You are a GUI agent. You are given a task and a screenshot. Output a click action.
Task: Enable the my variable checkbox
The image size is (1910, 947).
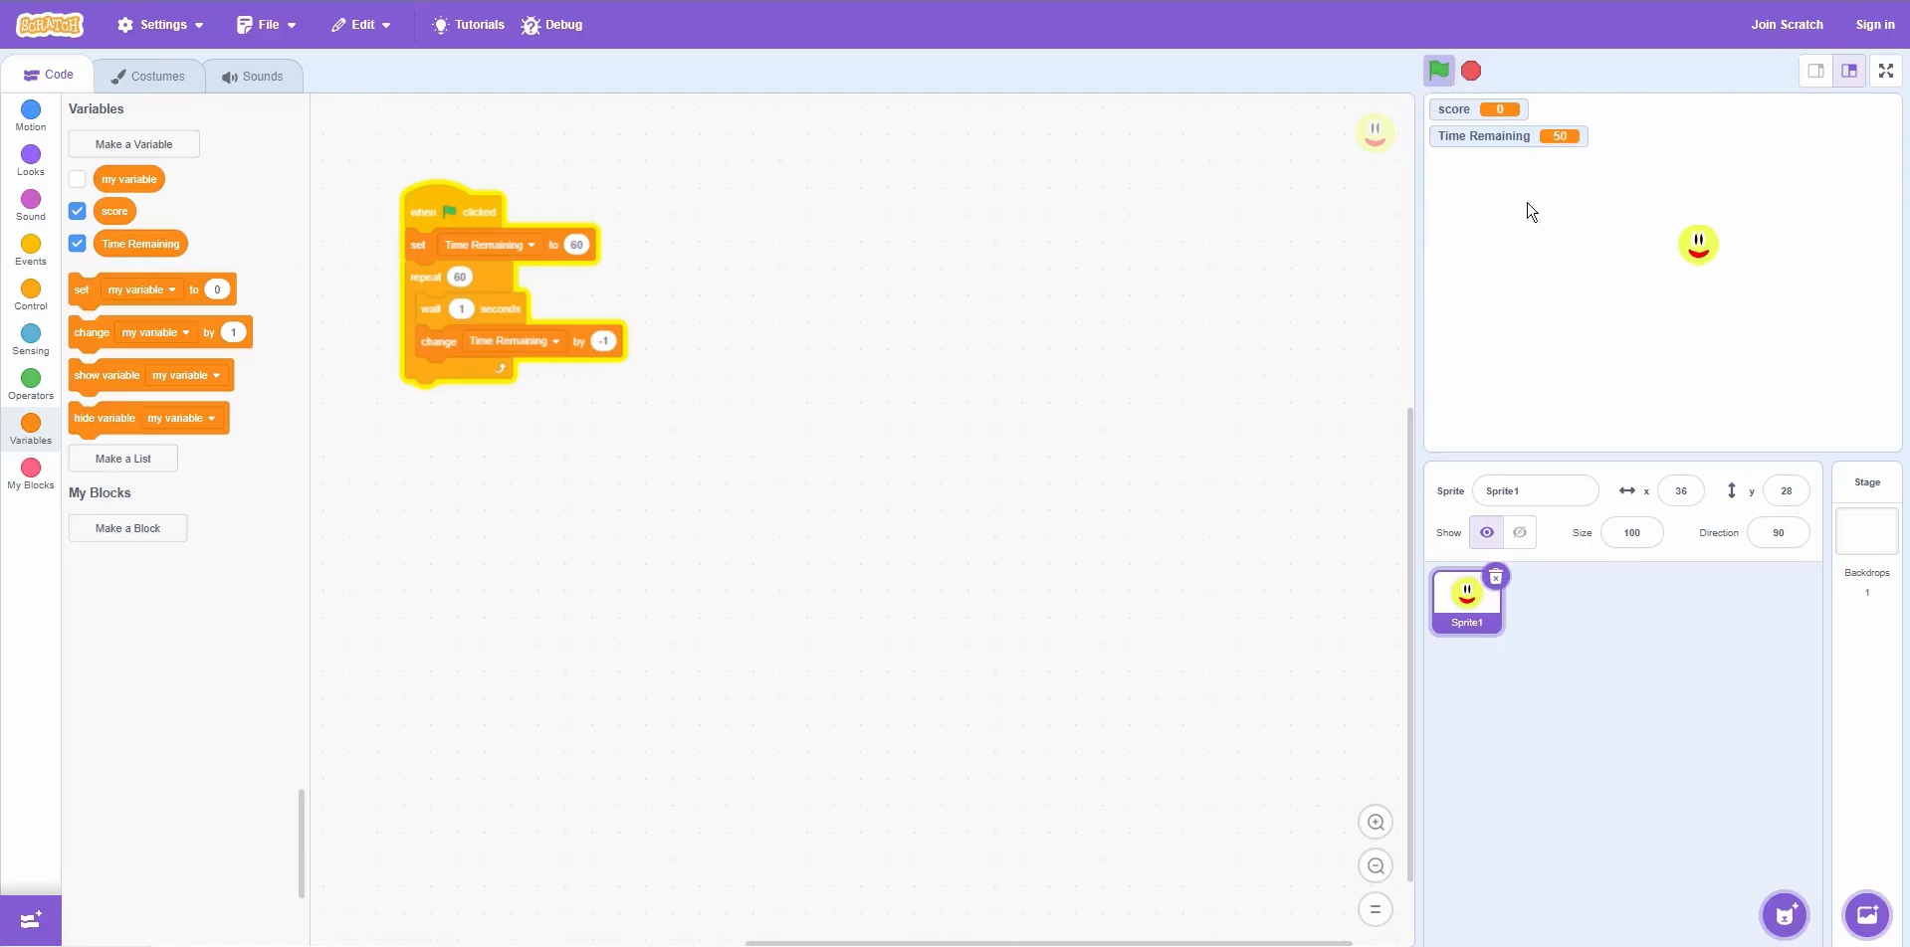point(78,179)
